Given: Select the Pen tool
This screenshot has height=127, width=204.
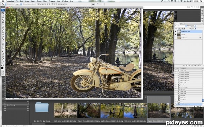Looking at the screenshot, I should [3, 47].
